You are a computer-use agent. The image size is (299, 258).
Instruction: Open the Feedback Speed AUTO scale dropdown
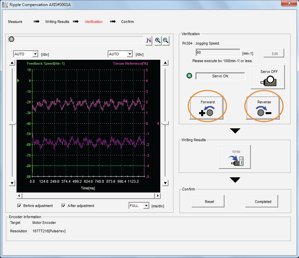(x=35, y=54)
